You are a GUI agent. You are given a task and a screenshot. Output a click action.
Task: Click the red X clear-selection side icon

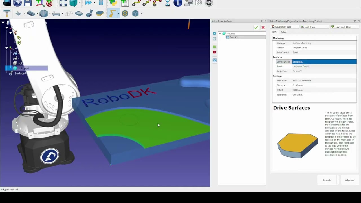[214, 52]
